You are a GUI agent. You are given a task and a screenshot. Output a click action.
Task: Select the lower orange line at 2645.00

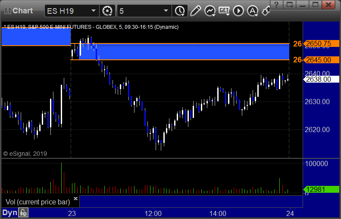point(180,60)
